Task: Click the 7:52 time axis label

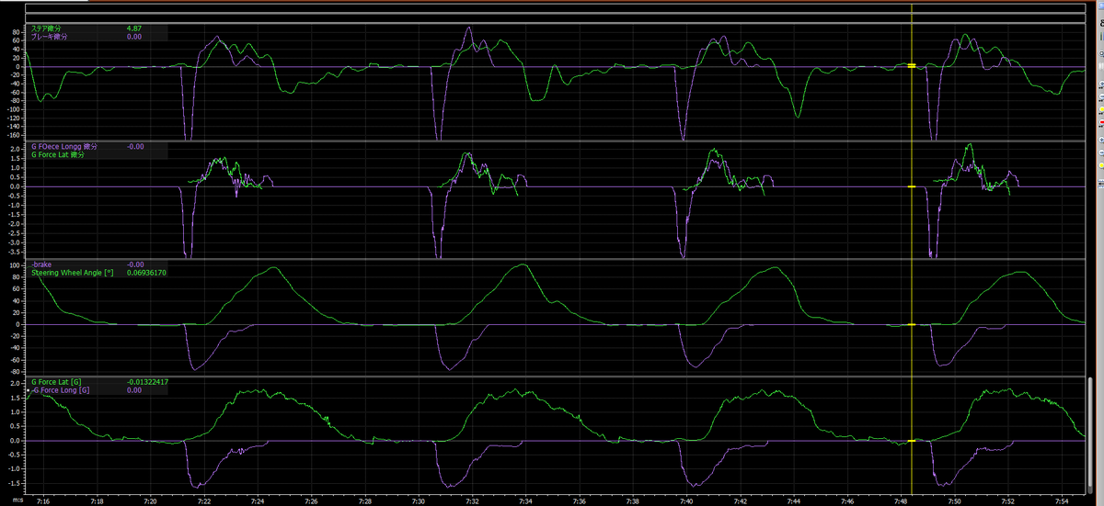Action: [x=1009, y=501]
